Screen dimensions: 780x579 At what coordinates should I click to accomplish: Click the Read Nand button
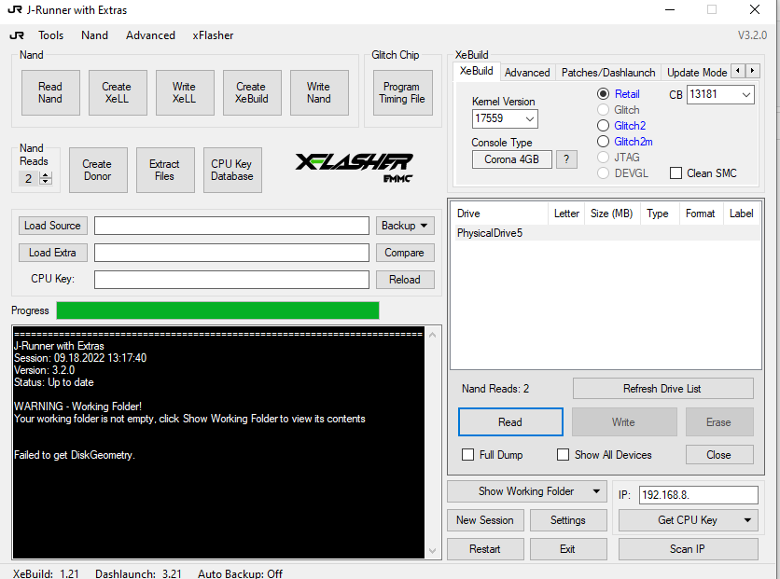(x=50, y=92)
